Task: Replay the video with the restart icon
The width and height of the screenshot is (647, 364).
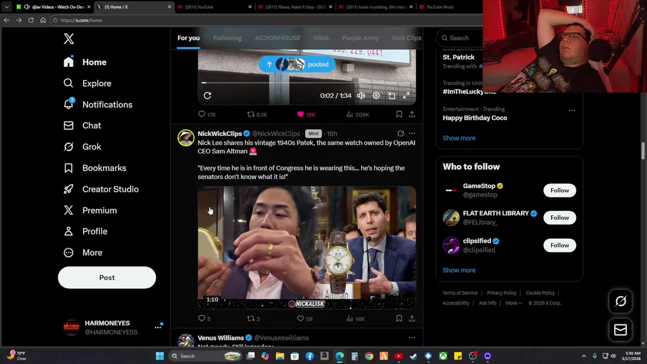Action: point(207,96)
